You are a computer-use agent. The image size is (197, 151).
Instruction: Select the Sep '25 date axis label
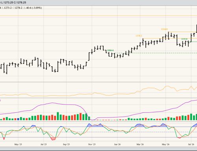[66, 144]
